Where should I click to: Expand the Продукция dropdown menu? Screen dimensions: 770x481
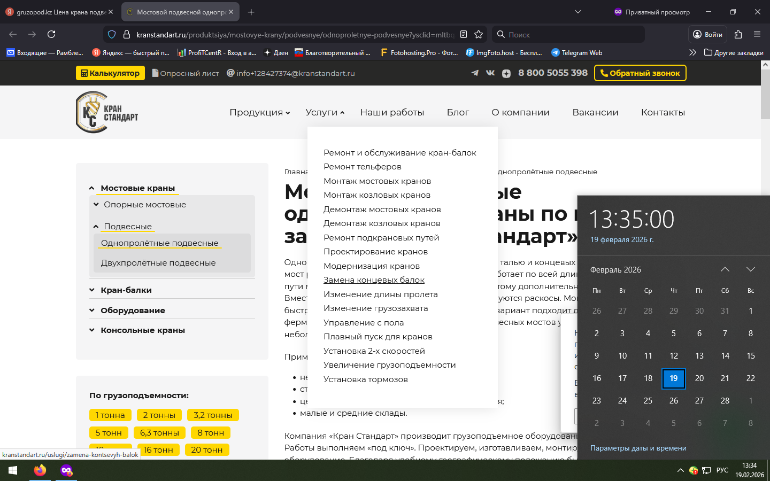(x=259, y=112)
